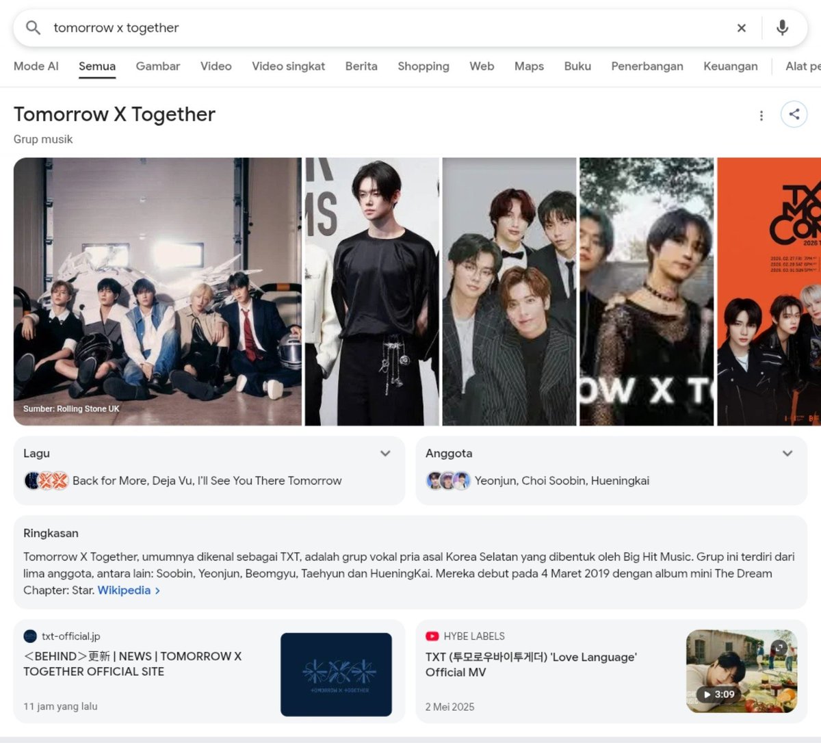Image resolution: width=821 pixels, height=743 pixels.
Task: Click the YouTube icon by HYBE LABELS
Action: 432,636
